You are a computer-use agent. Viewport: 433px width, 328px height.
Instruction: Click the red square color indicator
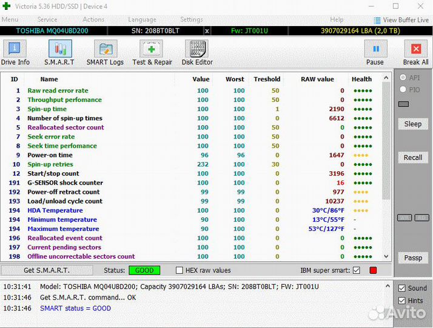pyautogui.click(x=373, y=270)
